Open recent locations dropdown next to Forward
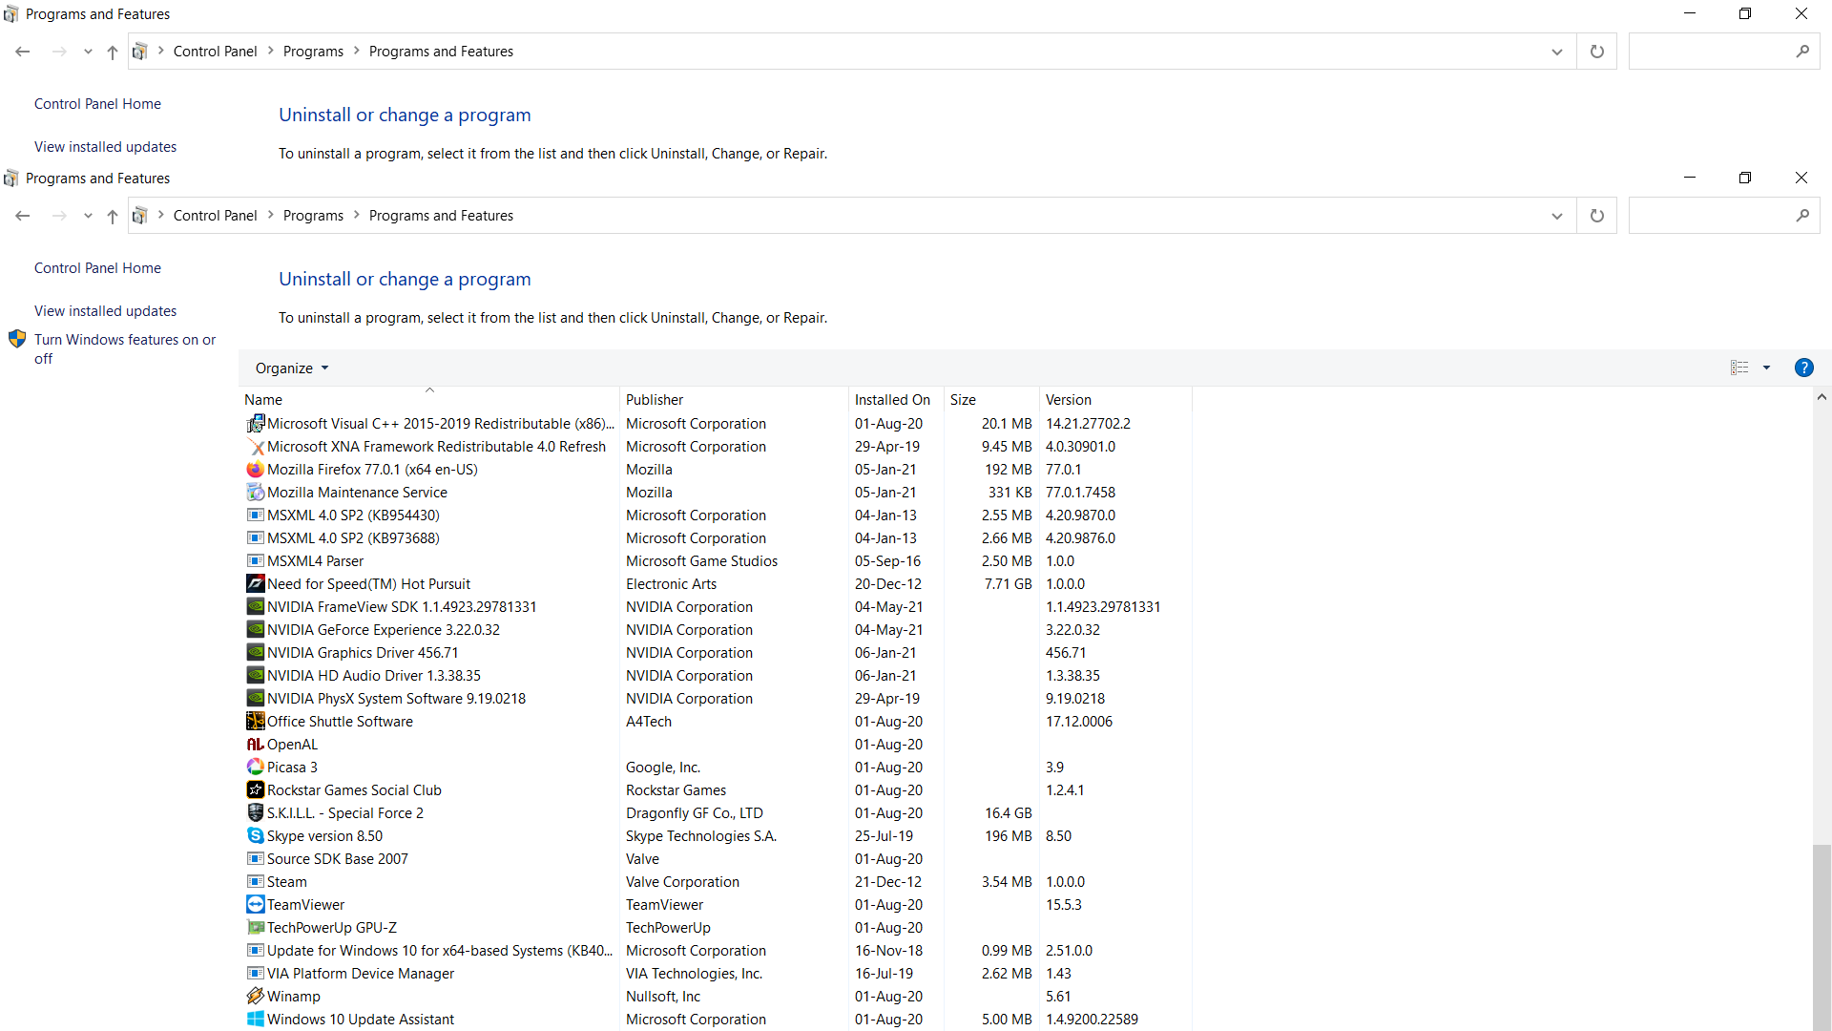 click(x=88, y=216)
